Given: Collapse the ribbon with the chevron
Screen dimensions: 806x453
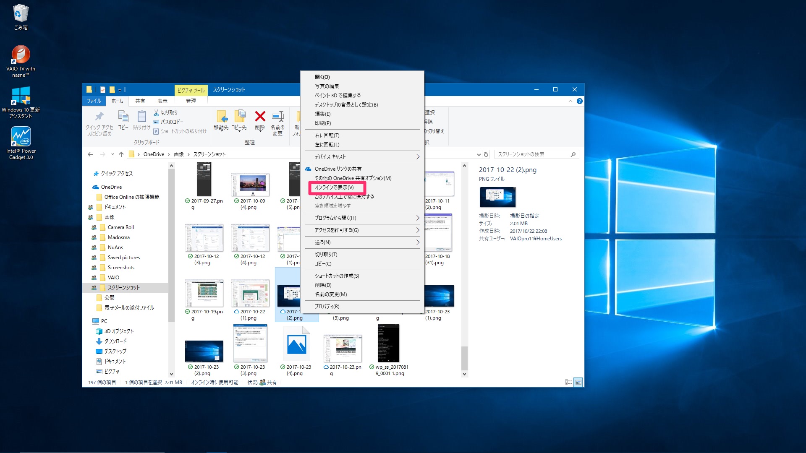Looking at the screenshot, I should click(570, 101).
